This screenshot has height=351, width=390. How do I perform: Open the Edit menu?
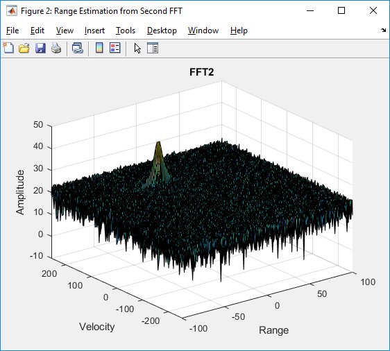[37, 31]
